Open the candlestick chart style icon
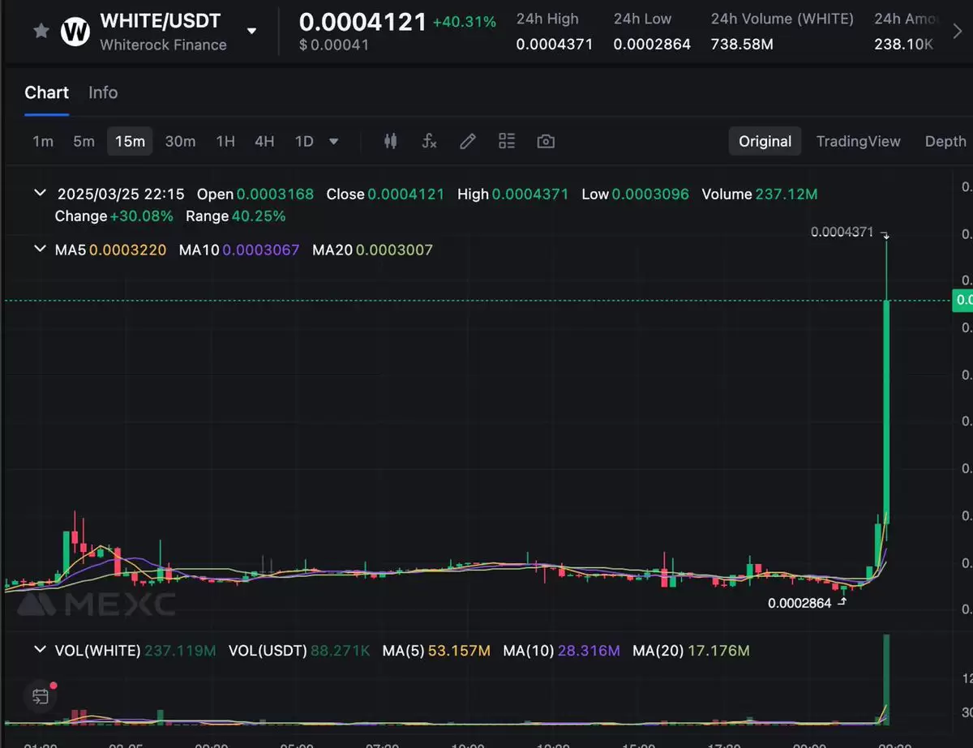This screenshot has width=973, height=748. click(391, 141)
